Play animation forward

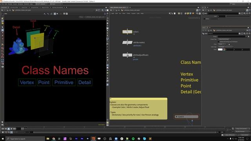11,129
